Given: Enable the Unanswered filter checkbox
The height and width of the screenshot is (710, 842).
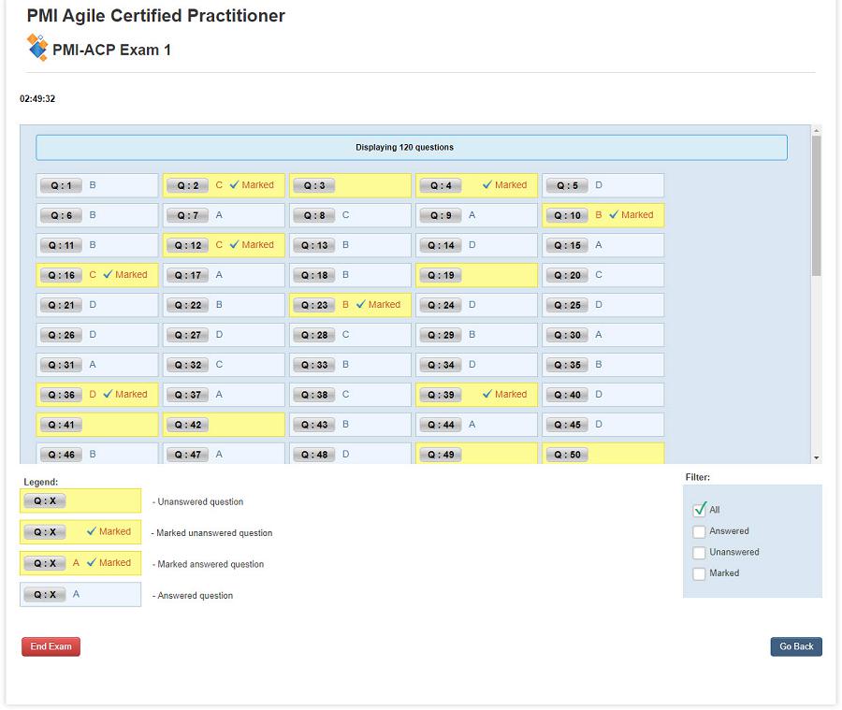Looking at the screenshot, I should (699, 553).
